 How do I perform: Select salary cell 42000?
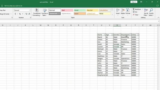click(x=135, y=75)
